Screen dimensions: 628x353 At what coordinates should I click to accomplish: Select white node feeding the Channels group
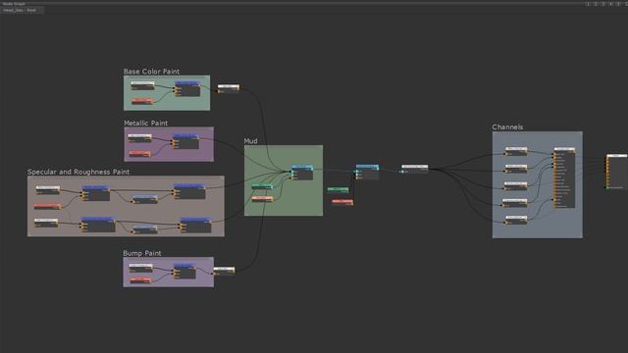tap(414, 169)
